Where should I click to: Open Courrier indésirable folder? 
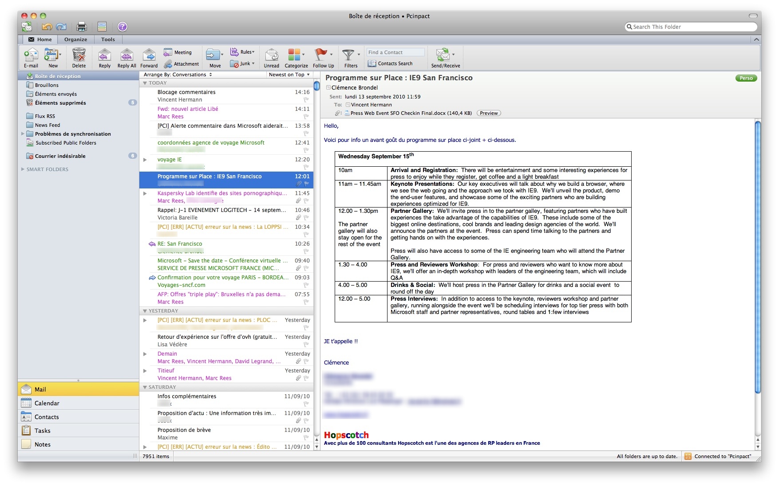pos(79,156)
